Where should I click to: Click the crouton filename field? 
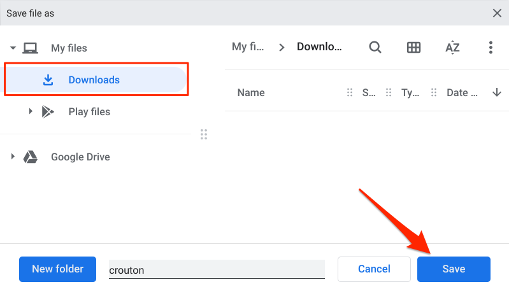217,270
